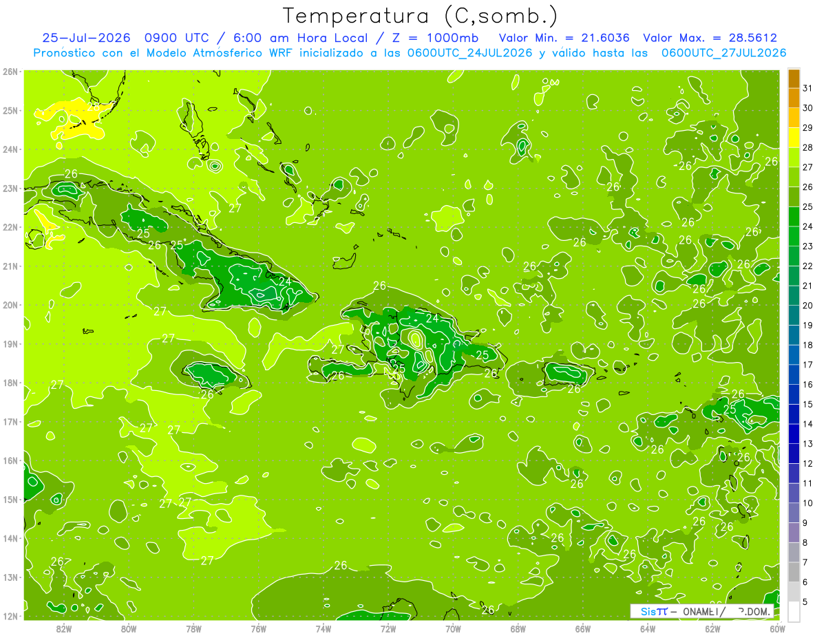Click the '80W' longitude axis label
The height and width of the screenshot is (638, 826).
pos(129,628)
